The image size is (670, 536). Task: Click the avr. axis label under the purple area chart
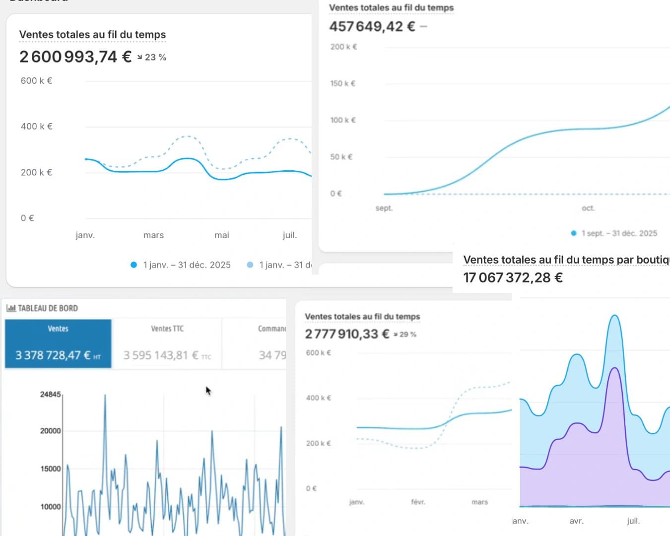577,521
